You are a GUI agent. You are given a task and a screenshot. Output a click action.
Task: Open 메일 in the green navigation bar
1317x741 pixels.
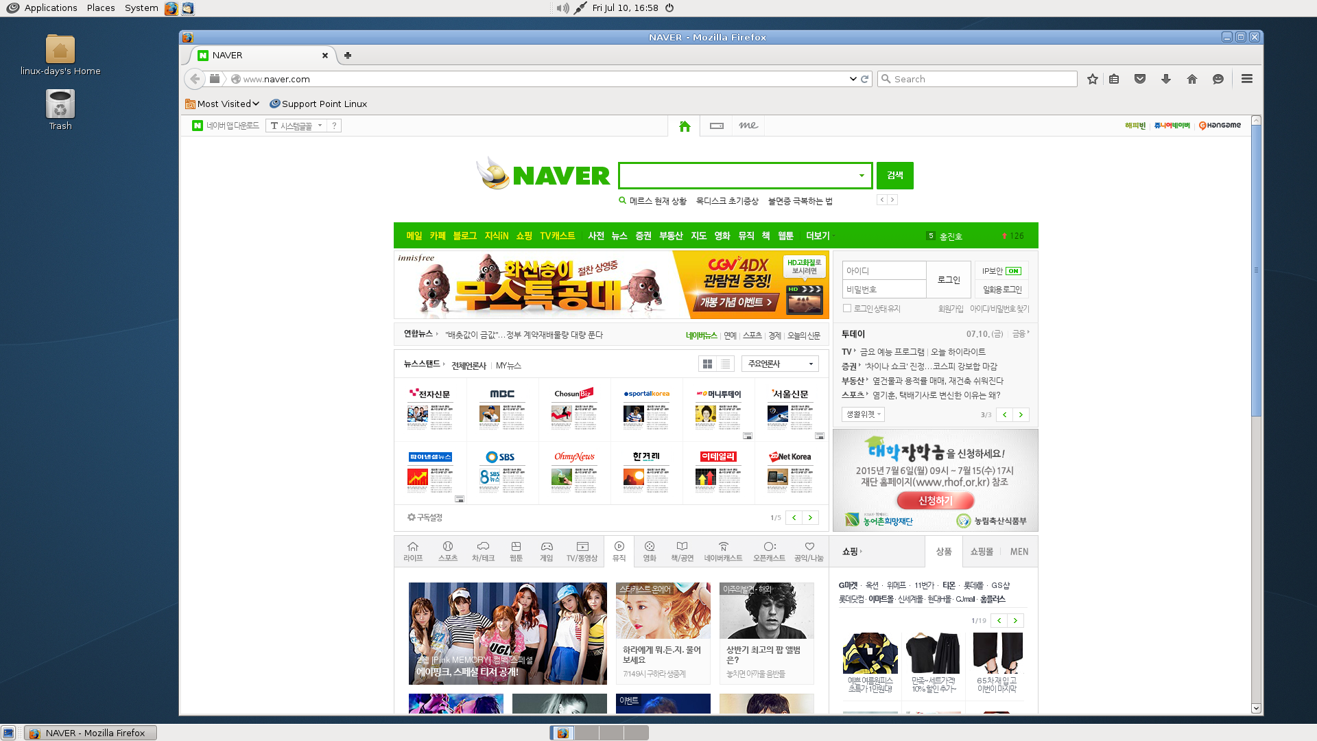pos(414,236)
